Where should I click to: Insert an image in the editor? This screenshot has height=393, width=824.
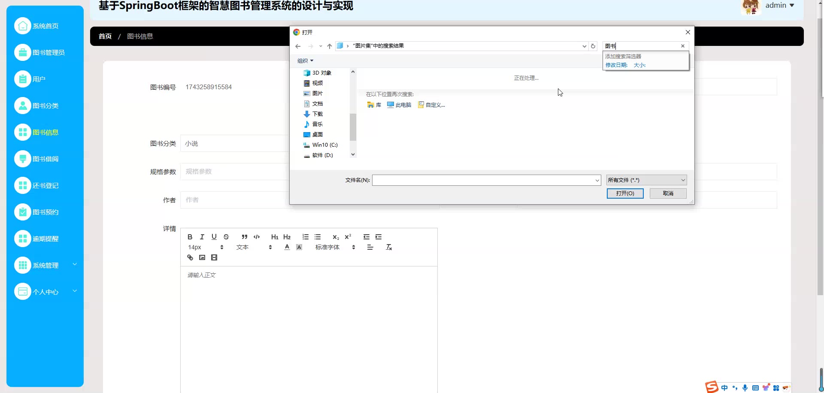point(202,257)
